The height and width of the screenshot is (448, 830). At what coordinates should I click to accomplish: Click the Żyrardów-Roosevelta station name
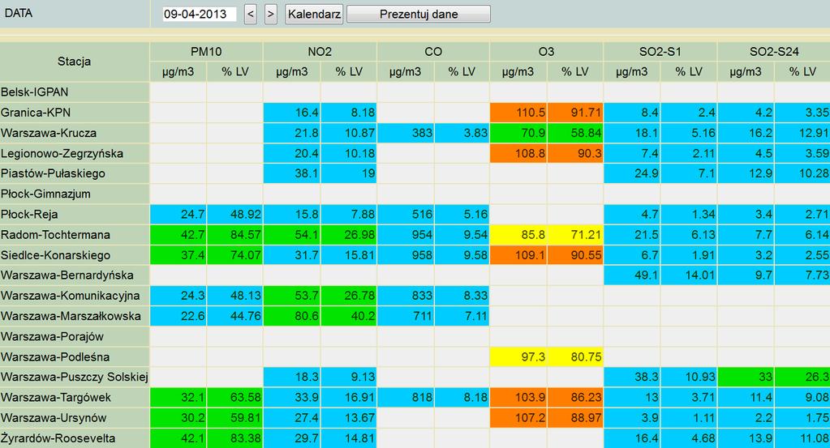[58, 438]
